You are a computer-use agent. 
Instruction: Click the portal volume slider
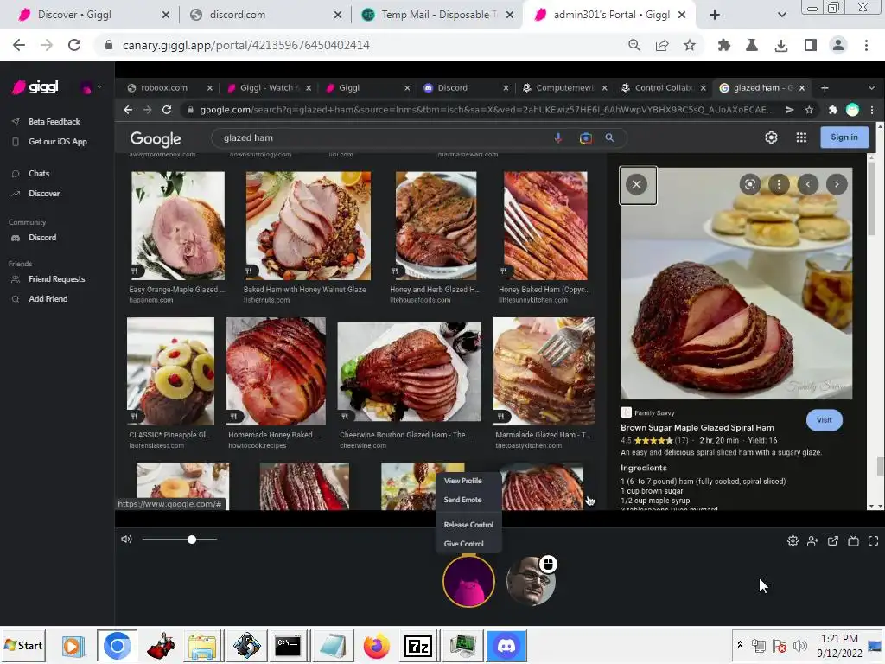180,539
